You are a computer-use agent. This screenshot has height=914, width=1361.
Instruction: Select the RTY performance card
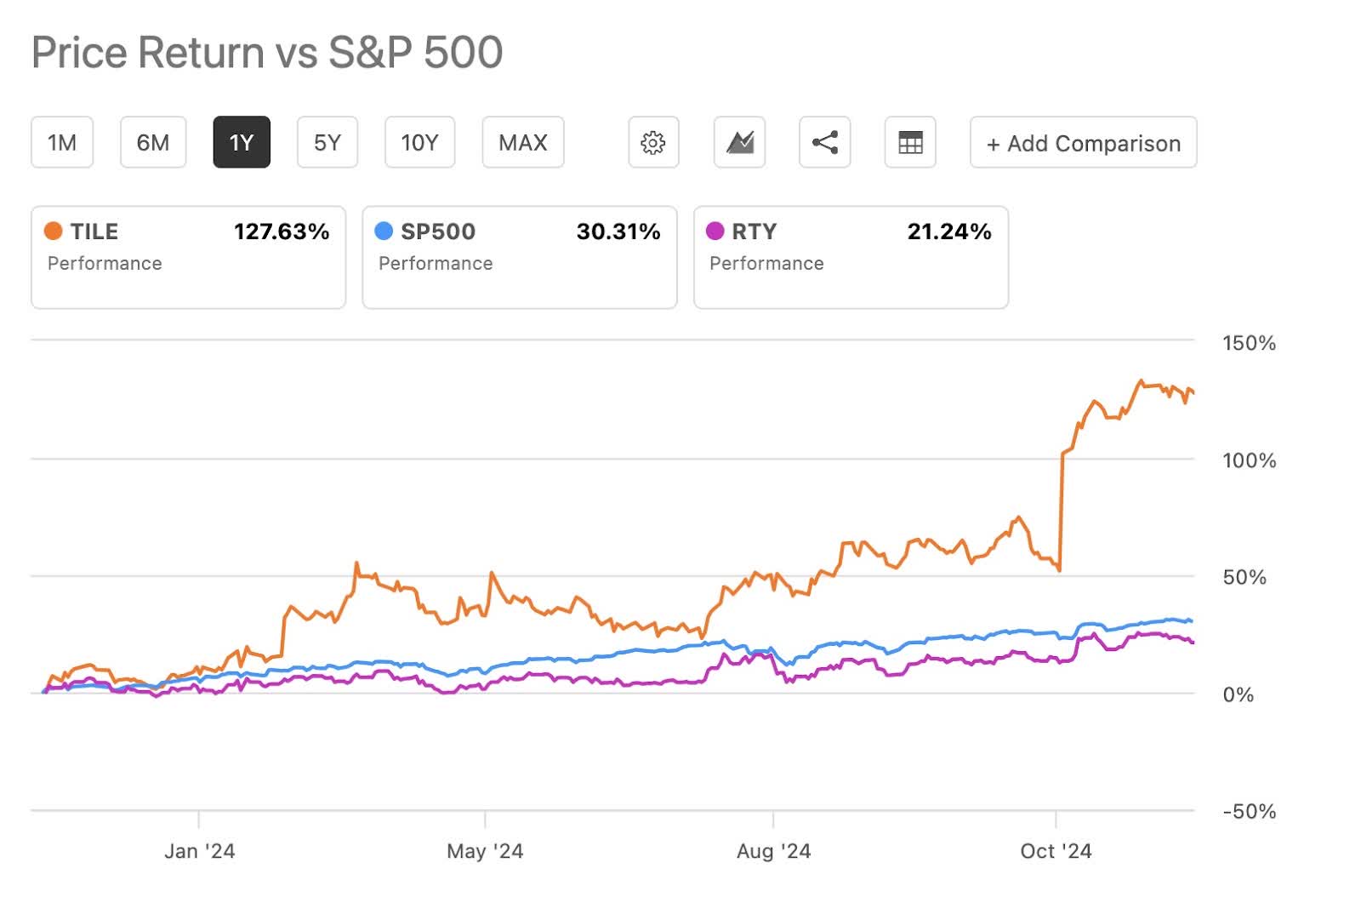851,257
